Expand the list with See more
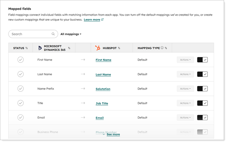 click(x=113, y=134)
